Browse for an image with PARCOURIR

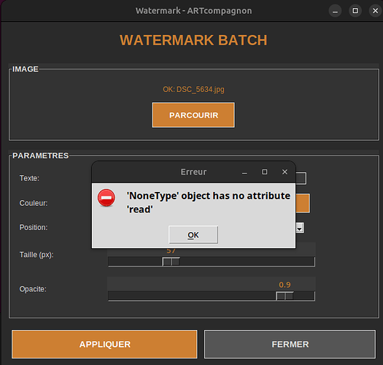[193, 115]
